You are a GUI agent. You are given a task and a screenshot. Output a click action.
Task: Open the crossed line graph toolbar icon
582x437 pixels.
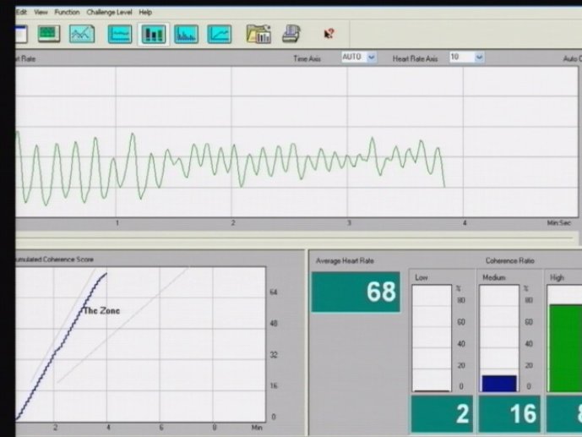(x=82, y=34)
